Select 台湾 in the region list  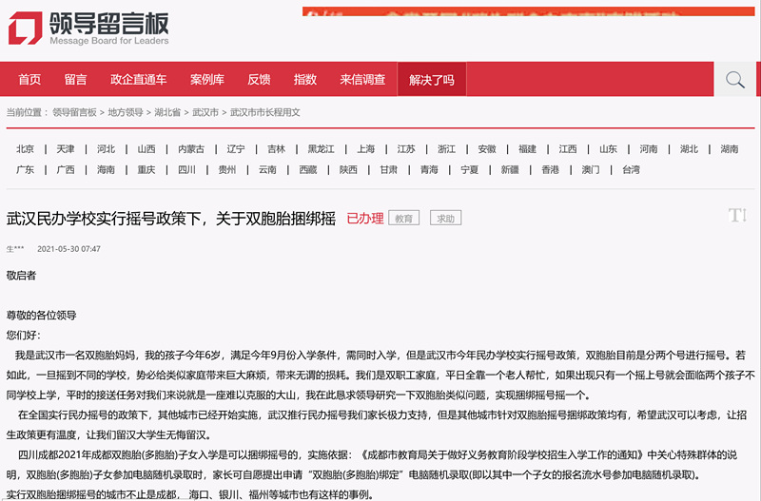(x=632, y=170)
